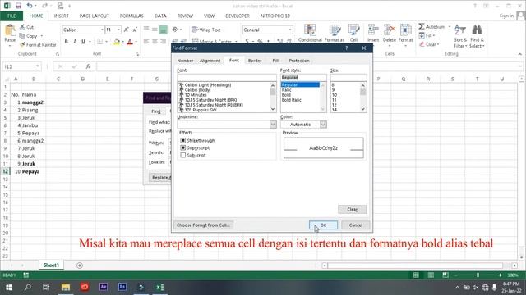Click the Save icon in quick access toolbar
Screen dimensions: 526x295
coord(18,6)
